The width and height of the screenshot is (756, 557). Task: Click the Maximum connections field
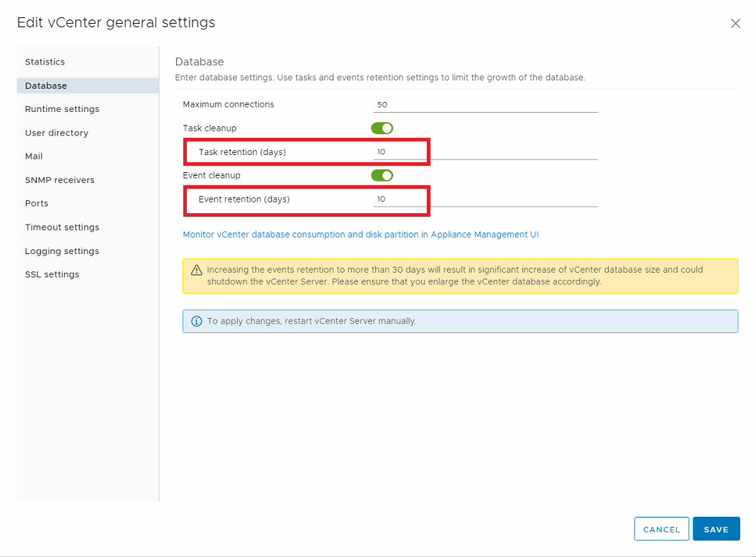click(x=485, y=105)
